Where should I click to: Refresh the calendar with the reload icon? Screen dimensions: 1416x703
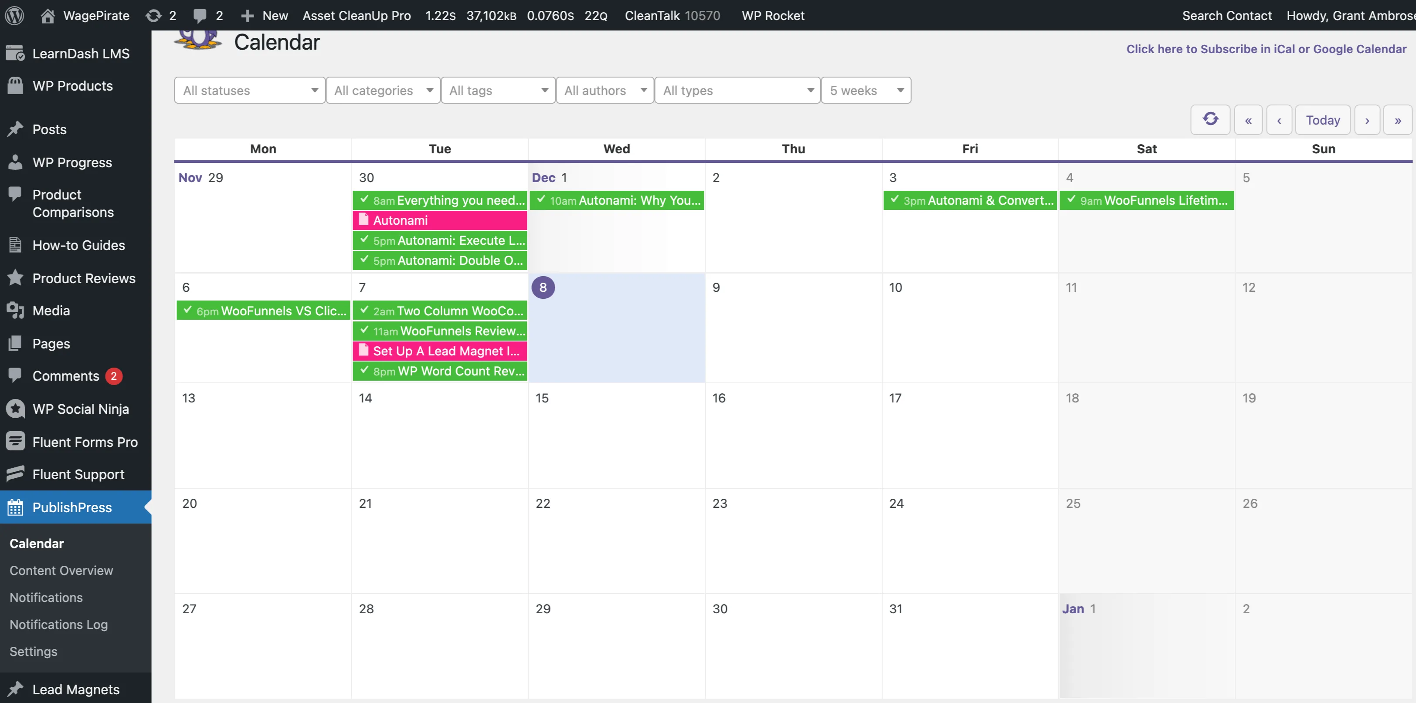pyautogui.click(x=1210, y=119)
